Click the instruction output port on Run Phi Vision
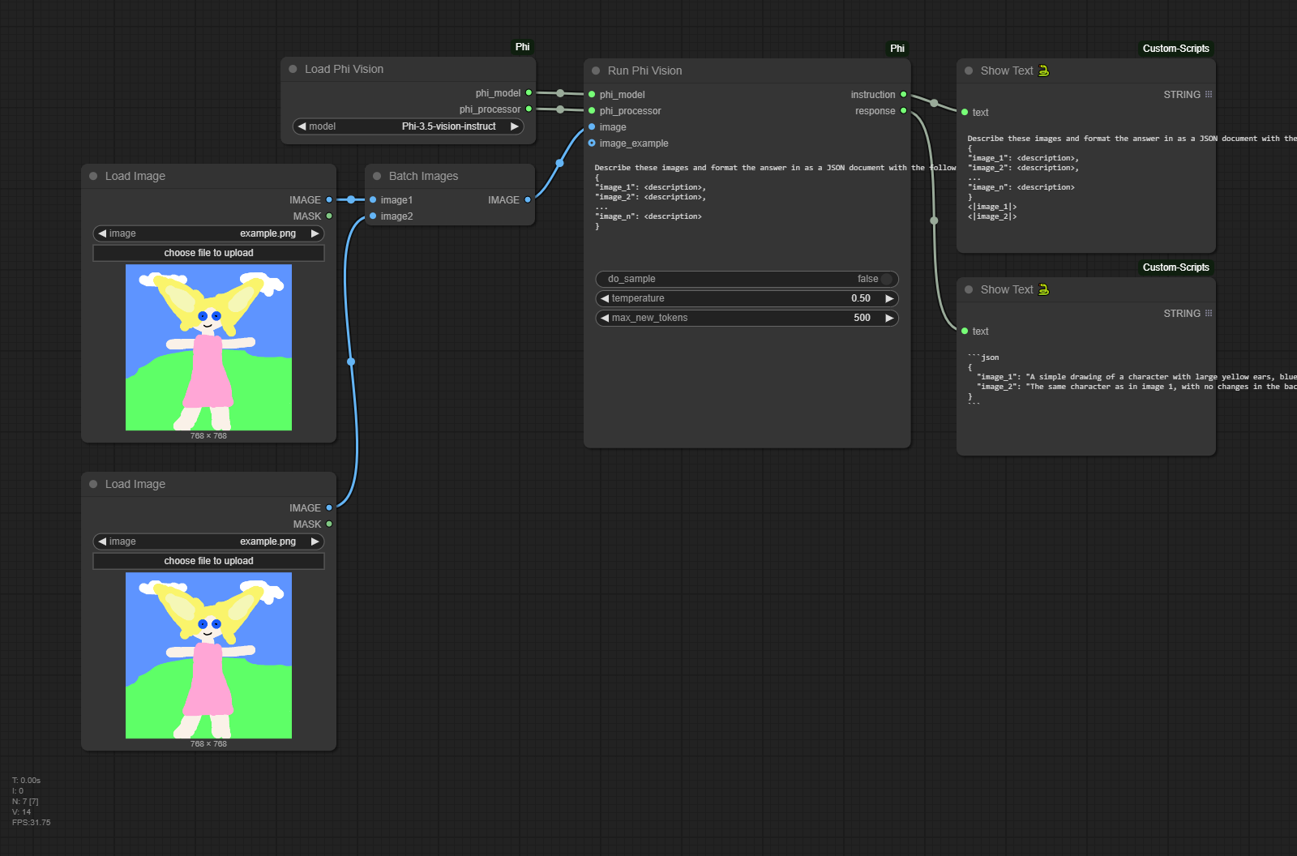This screenshot has height=856, width=1297. [903, 95]
